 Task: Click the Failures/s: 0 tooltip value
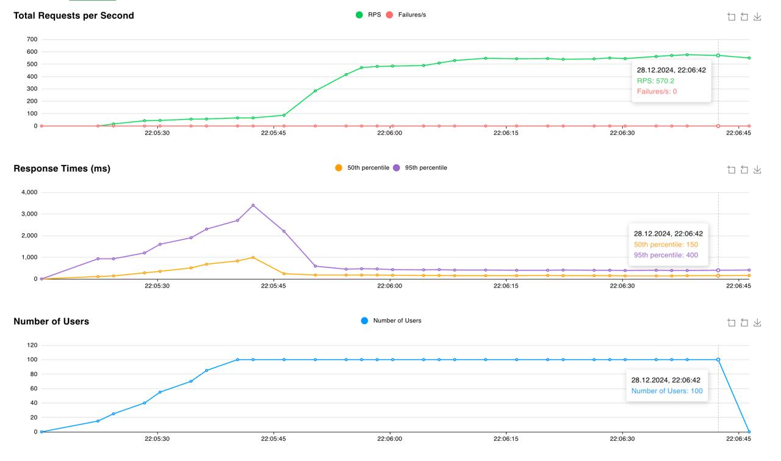coord(657,92)
